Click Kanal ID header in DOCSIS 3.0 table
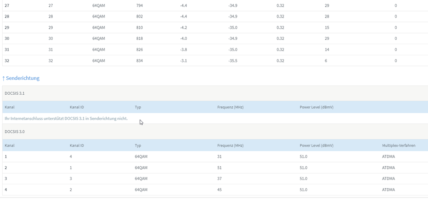The image size is (428, 204). click(x=77, y=146)
